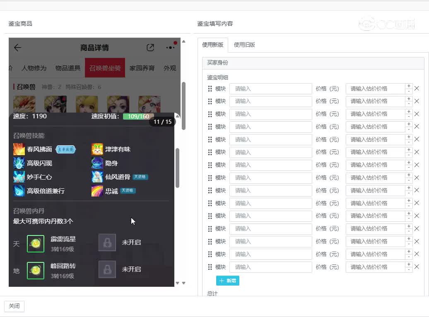Focus the last 模块 name input field

[270, 267]
